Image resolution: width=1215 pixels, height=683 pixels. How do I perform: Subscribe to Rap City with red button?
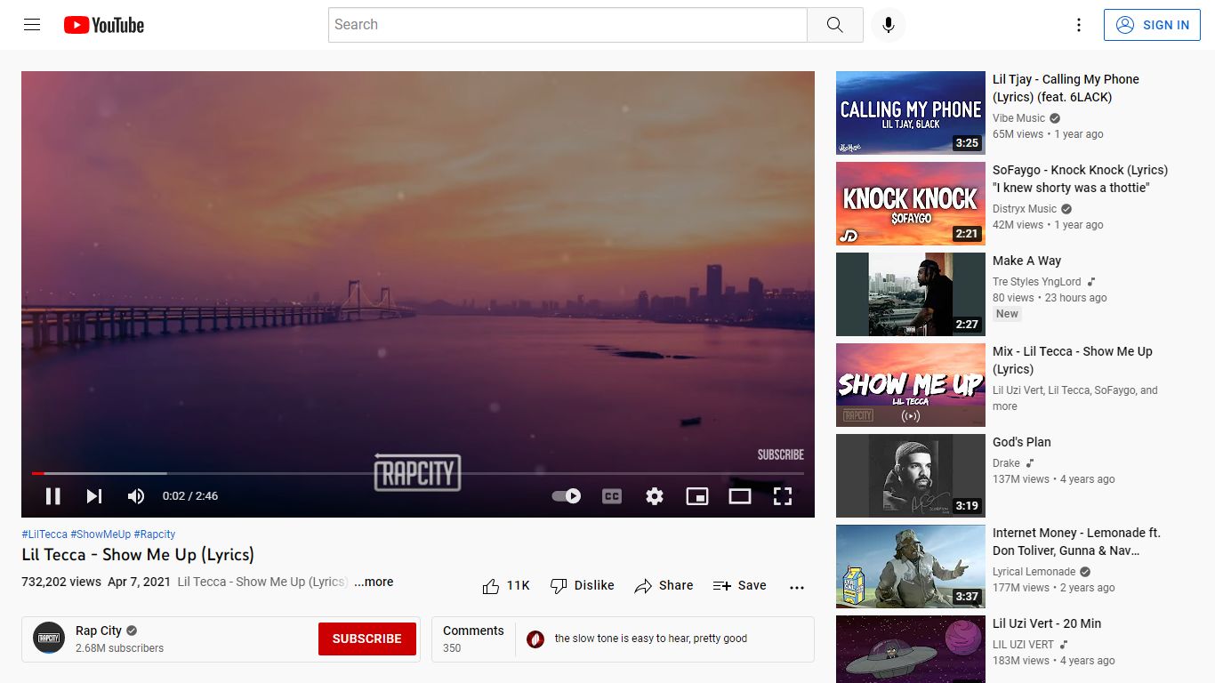(367, 639)
